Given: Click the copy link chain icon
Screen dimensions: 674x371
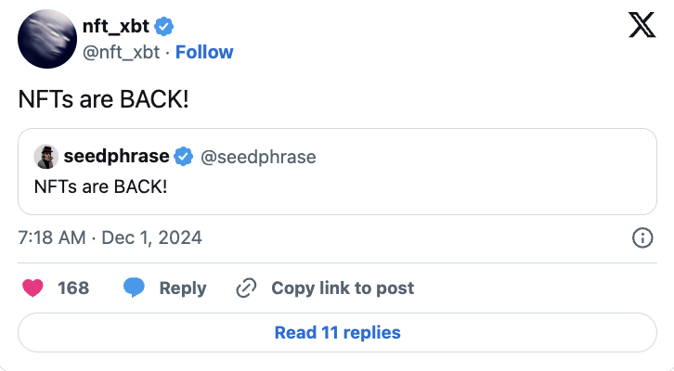Looking at the screenshot, I should click(246, 288).
